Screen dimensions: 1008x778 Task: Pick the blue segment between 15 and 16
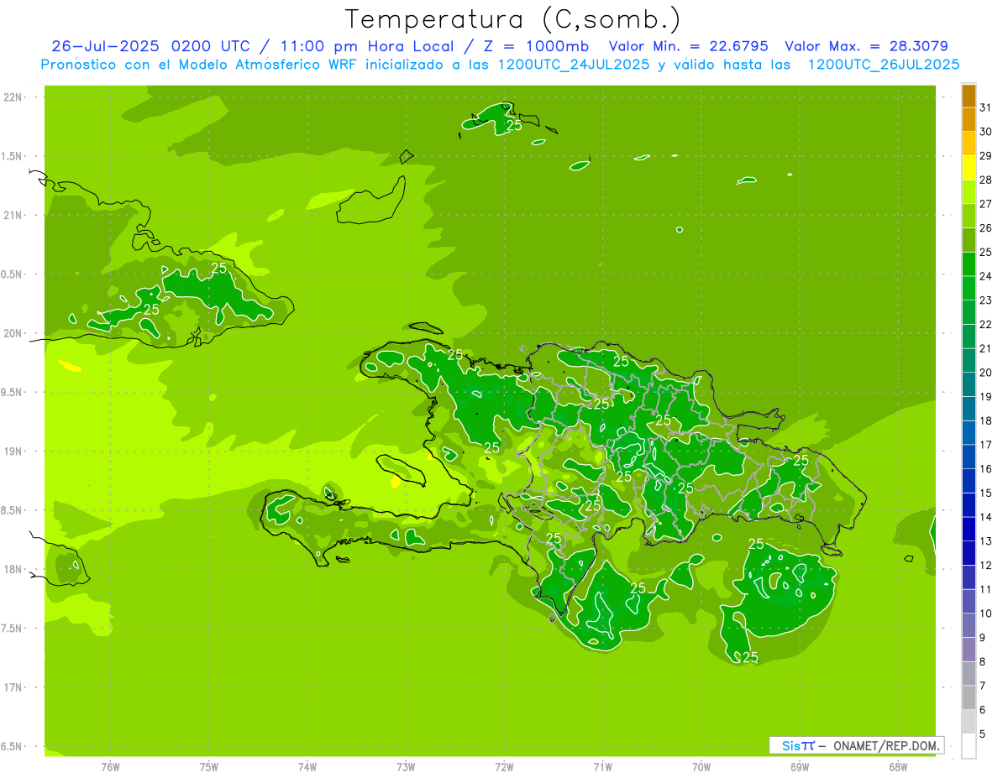tap(969, 481)
